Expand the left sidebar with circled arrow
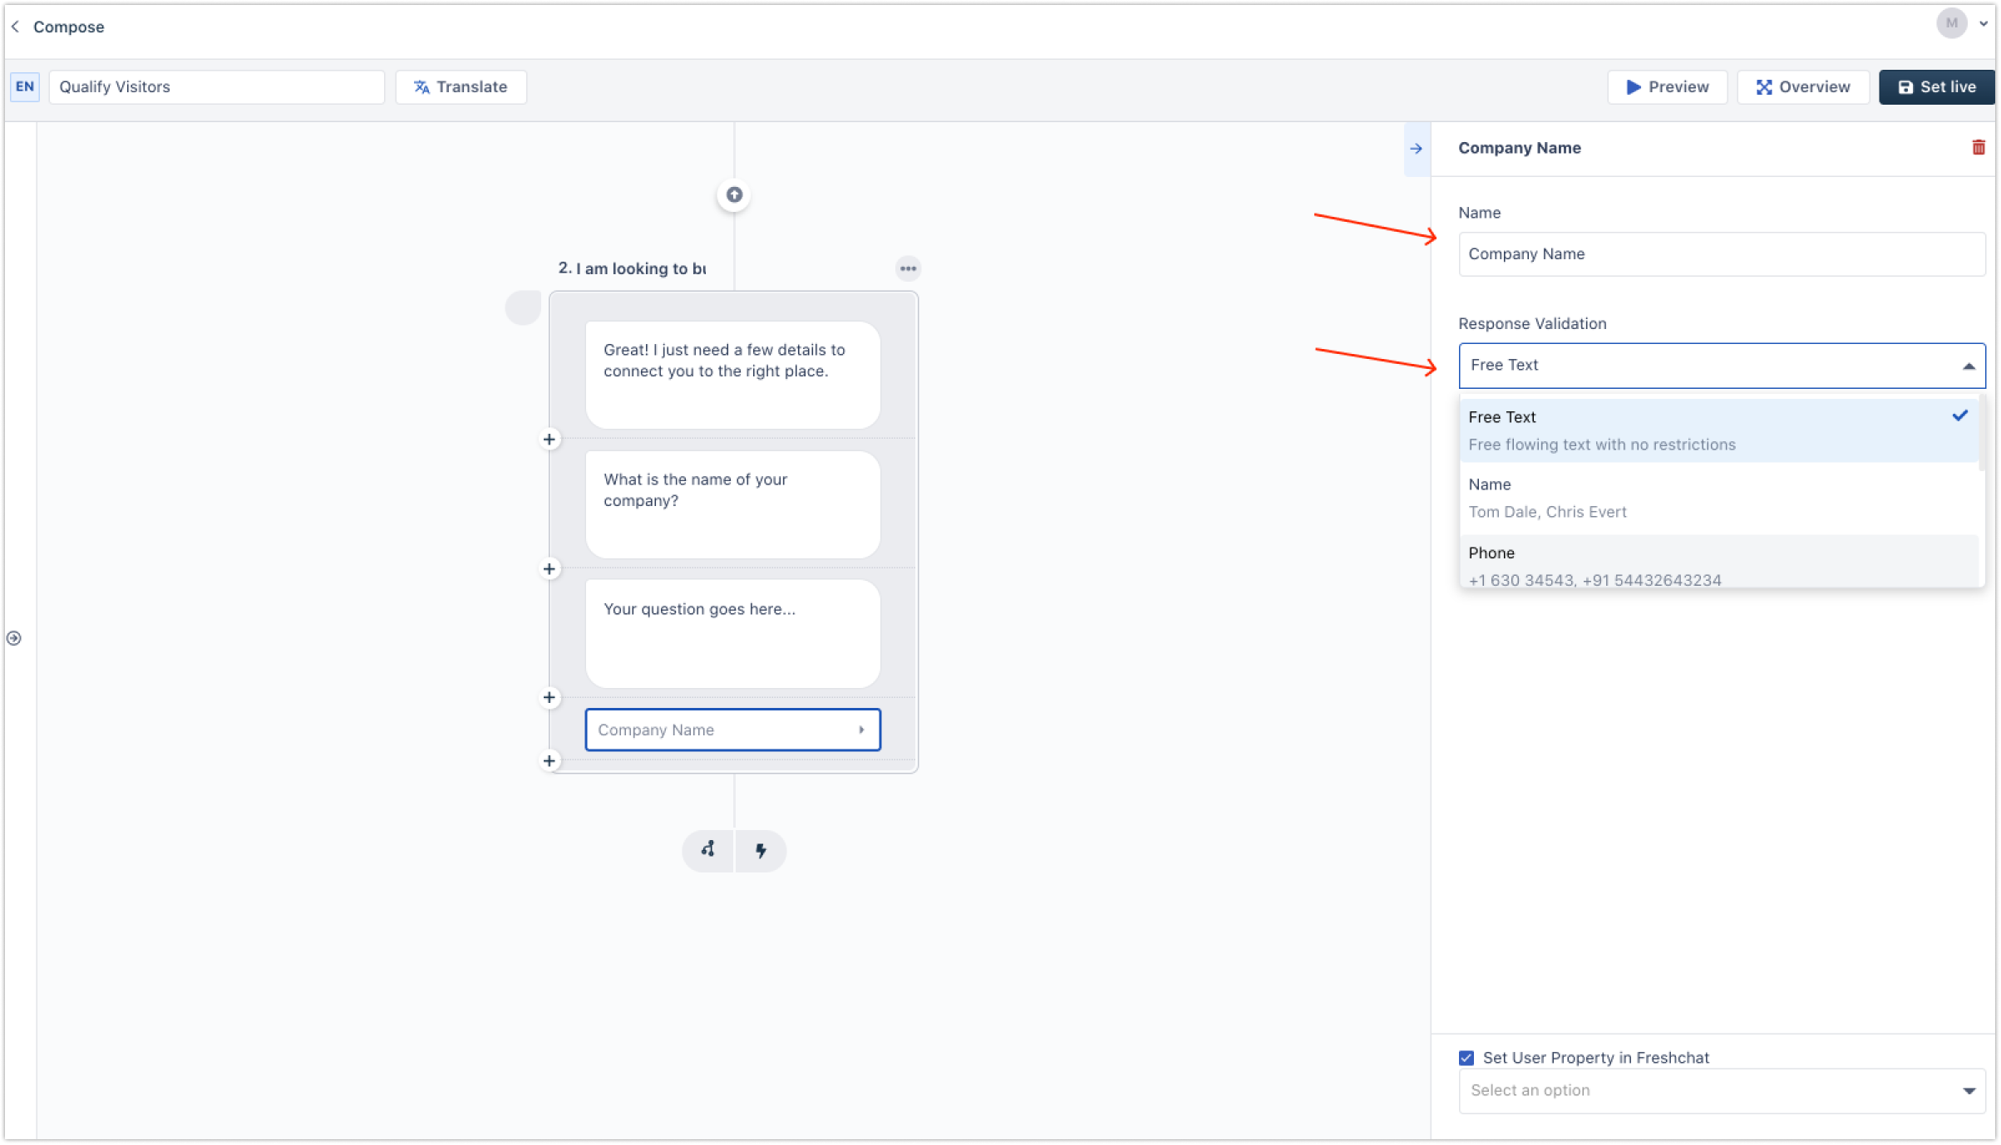 tap(14, 638)
